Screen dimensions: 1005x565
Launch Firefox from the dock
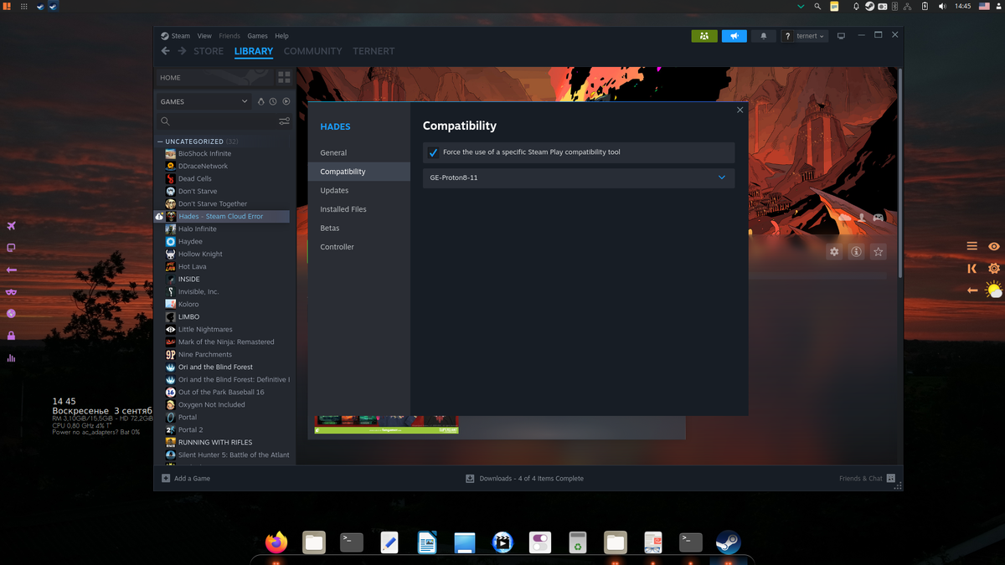coord(276,542)
